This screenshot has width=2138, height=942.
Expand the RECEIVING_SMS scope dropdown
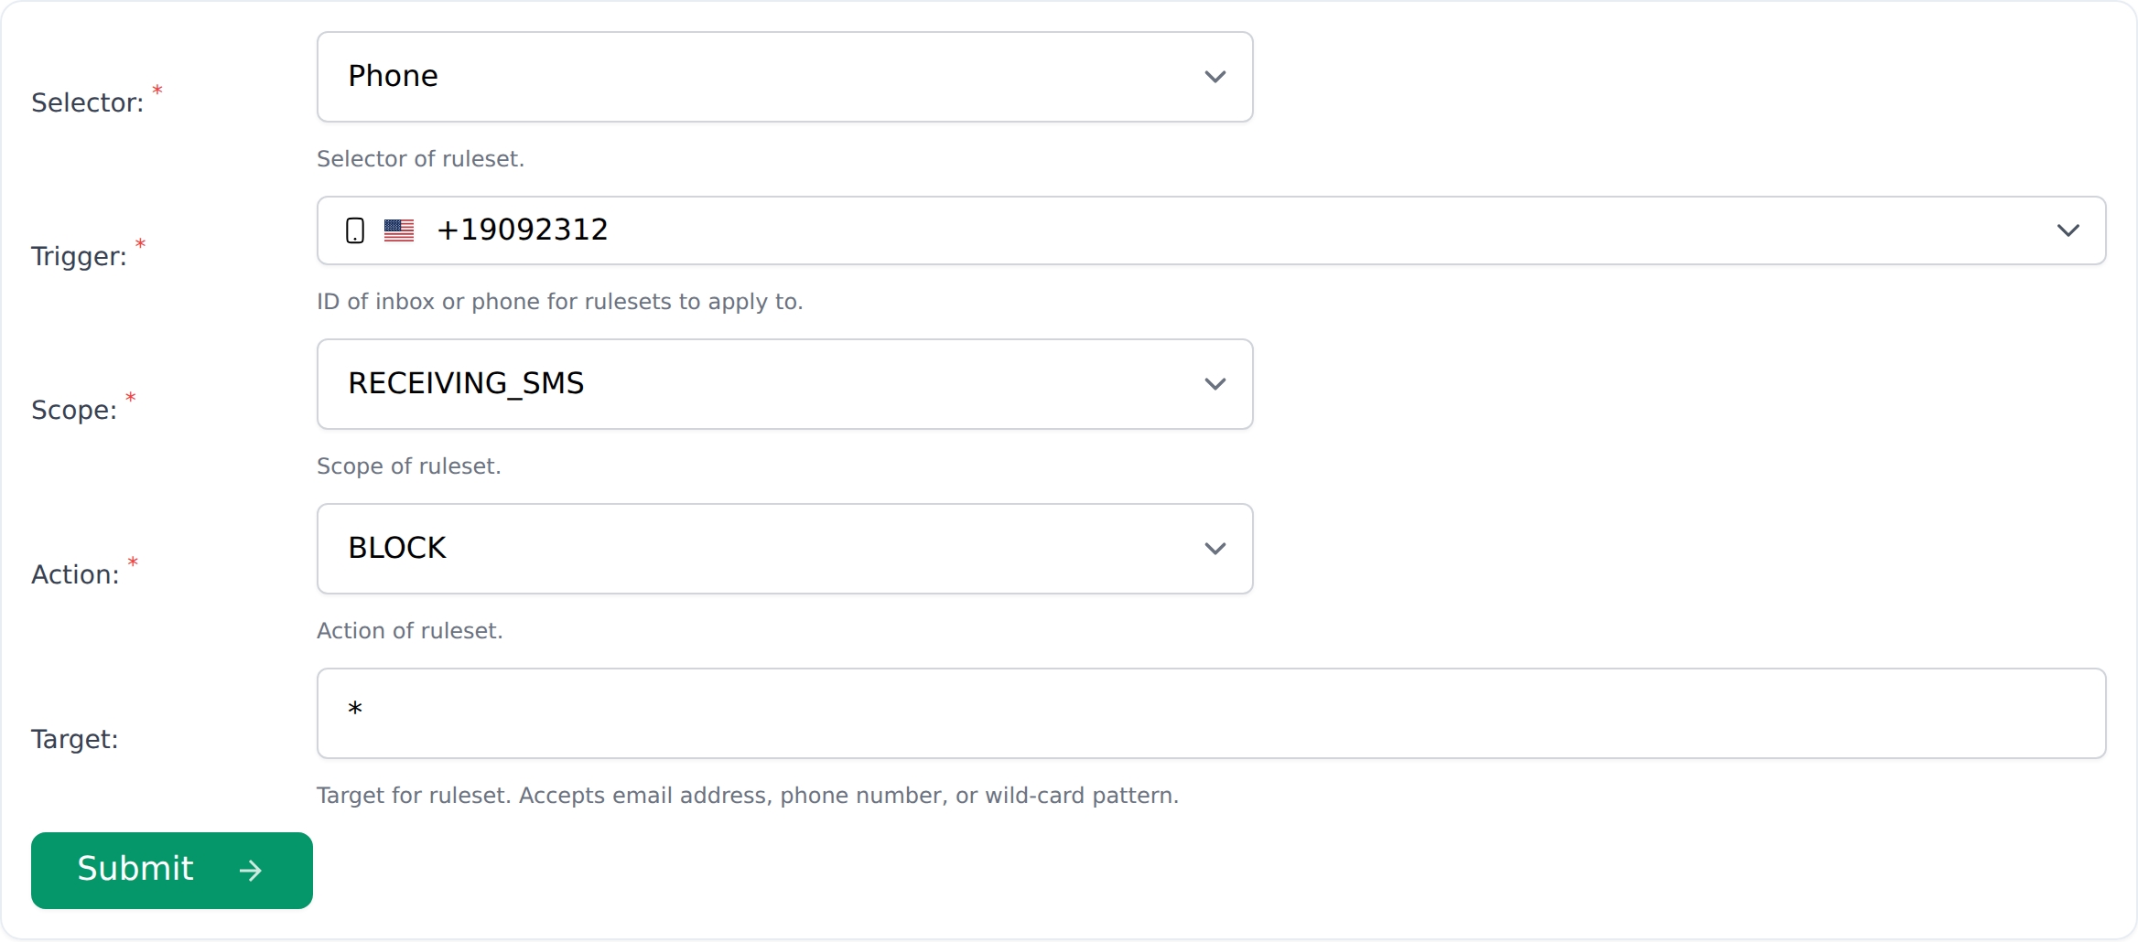783,384
